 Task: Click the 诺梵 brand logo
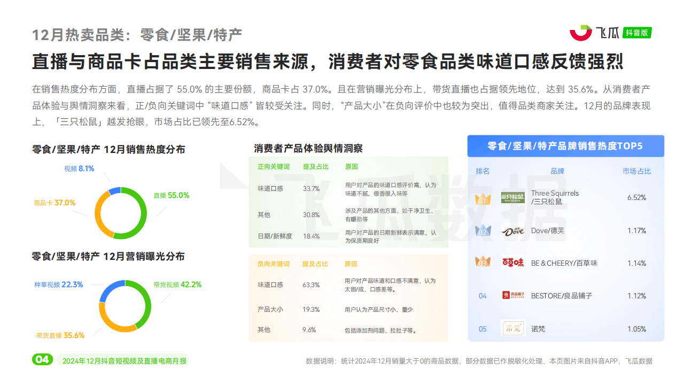pos(513,328)
